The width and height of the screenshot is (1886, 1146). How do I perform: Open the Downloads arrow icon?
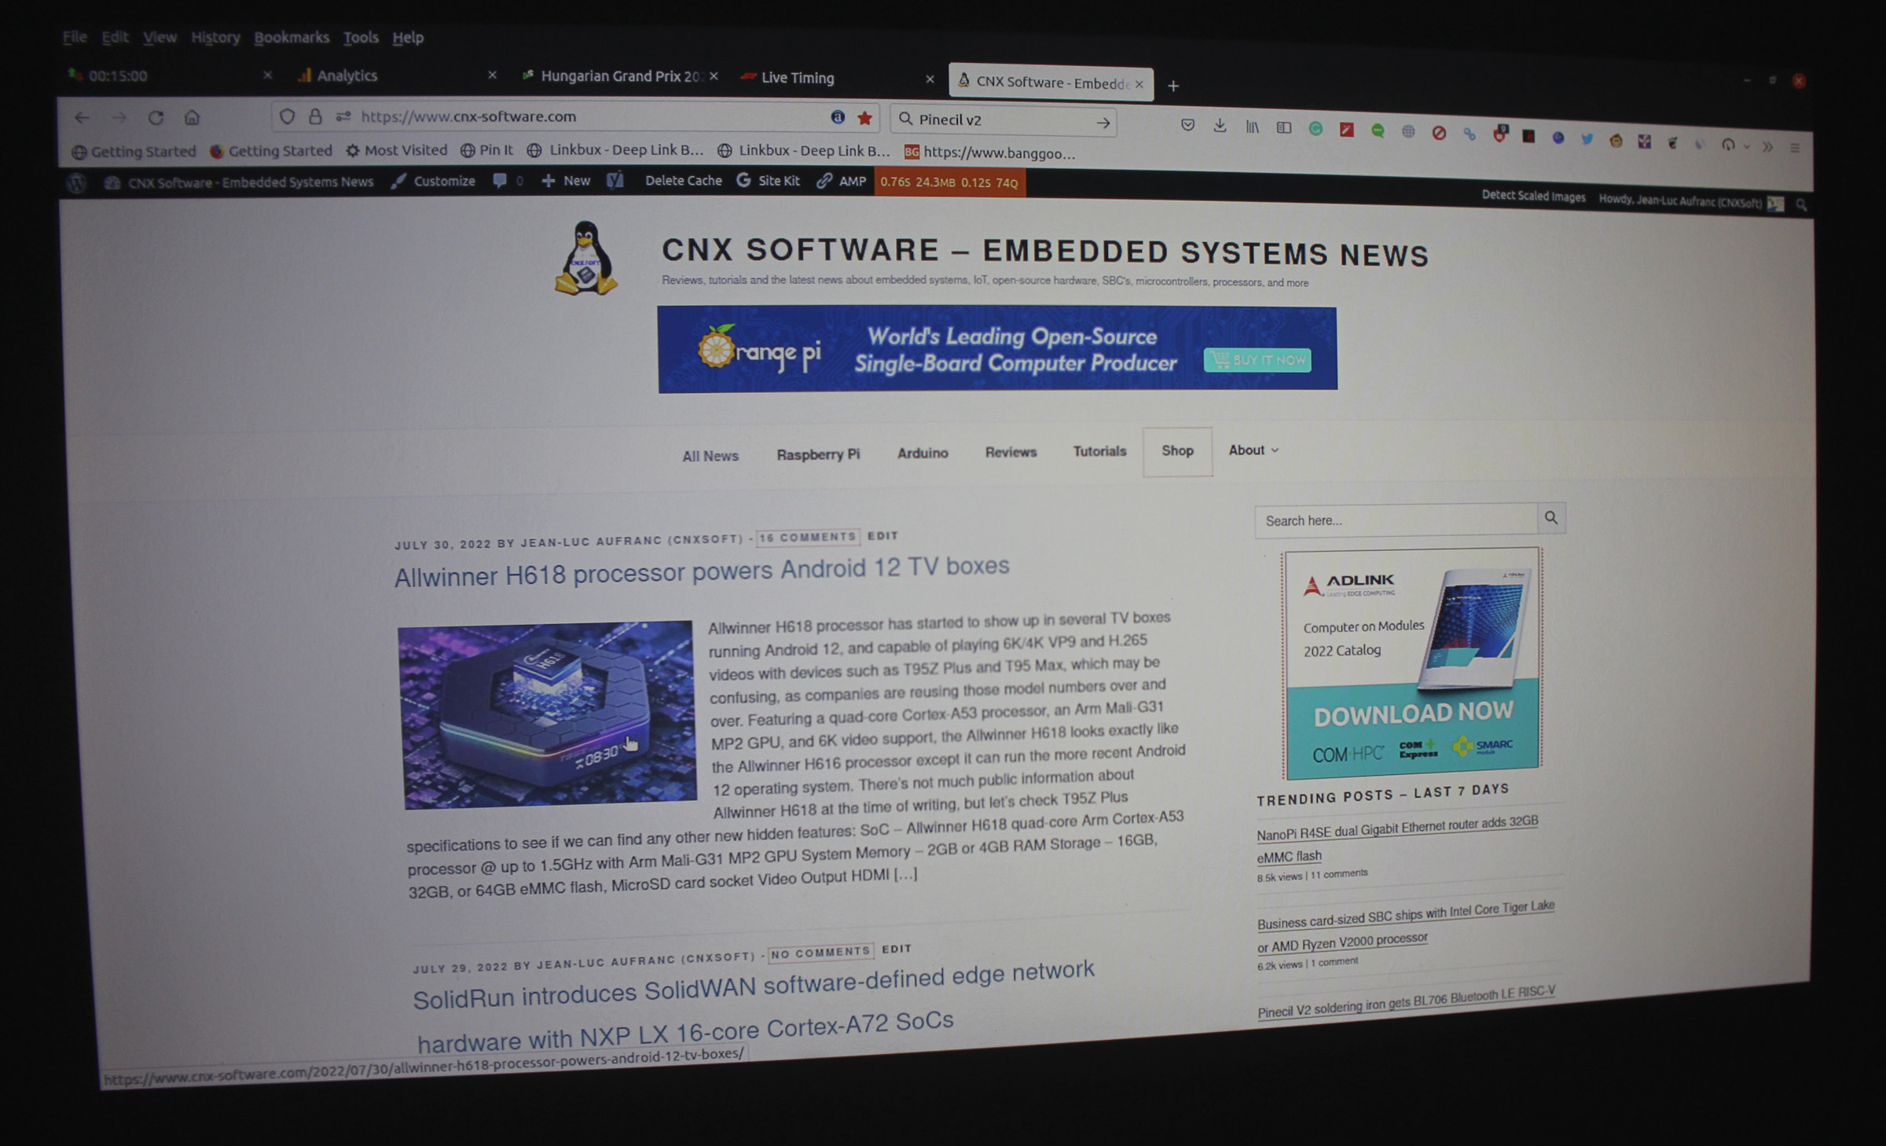[x=1220, y=126]
